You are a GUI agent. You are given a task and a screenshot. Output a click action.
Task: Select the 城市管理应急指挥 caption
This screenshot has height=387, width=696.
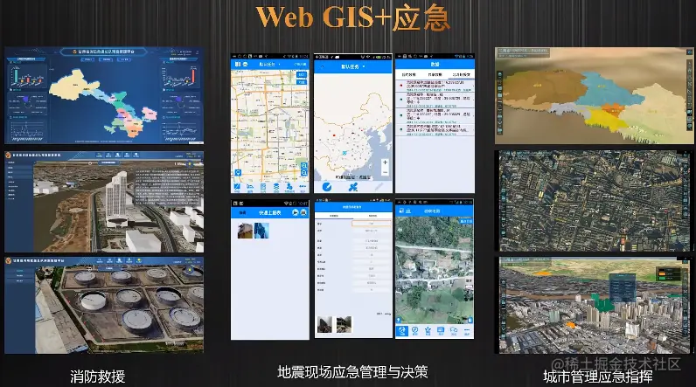[x=597, y=377]
